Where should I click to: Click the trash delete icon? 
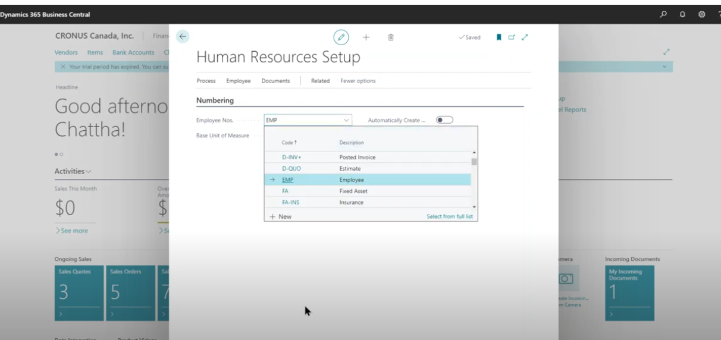[x=391, y=37]
